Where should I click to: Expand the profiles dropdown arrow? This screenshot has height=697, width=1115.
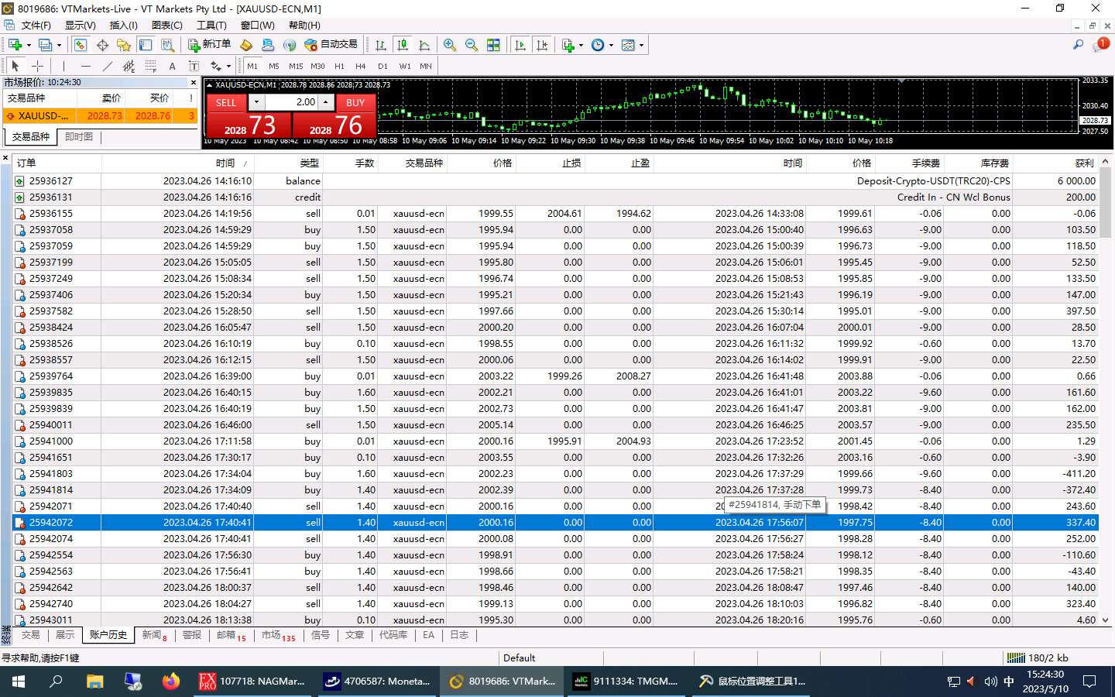point(59,45)
